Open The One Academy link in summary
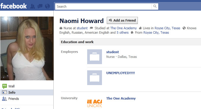Viewport: 201px width, 109px height. (123, 28)
